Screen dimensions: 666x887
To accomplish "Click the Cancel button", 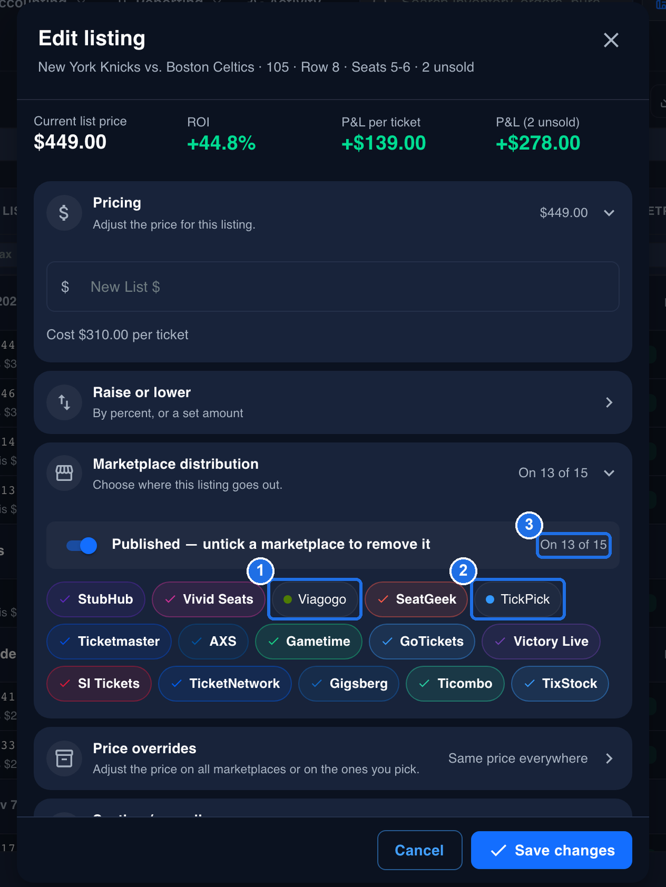I will (419, 850).
